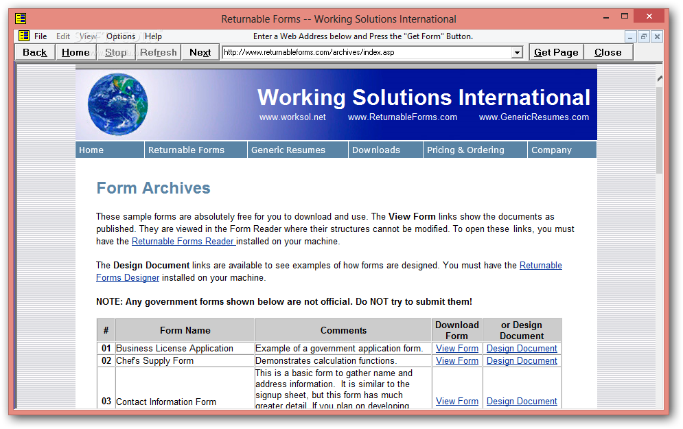683x429 pixels.
Task: Open Design Document for Business License Application
Action: click(522, 349)
